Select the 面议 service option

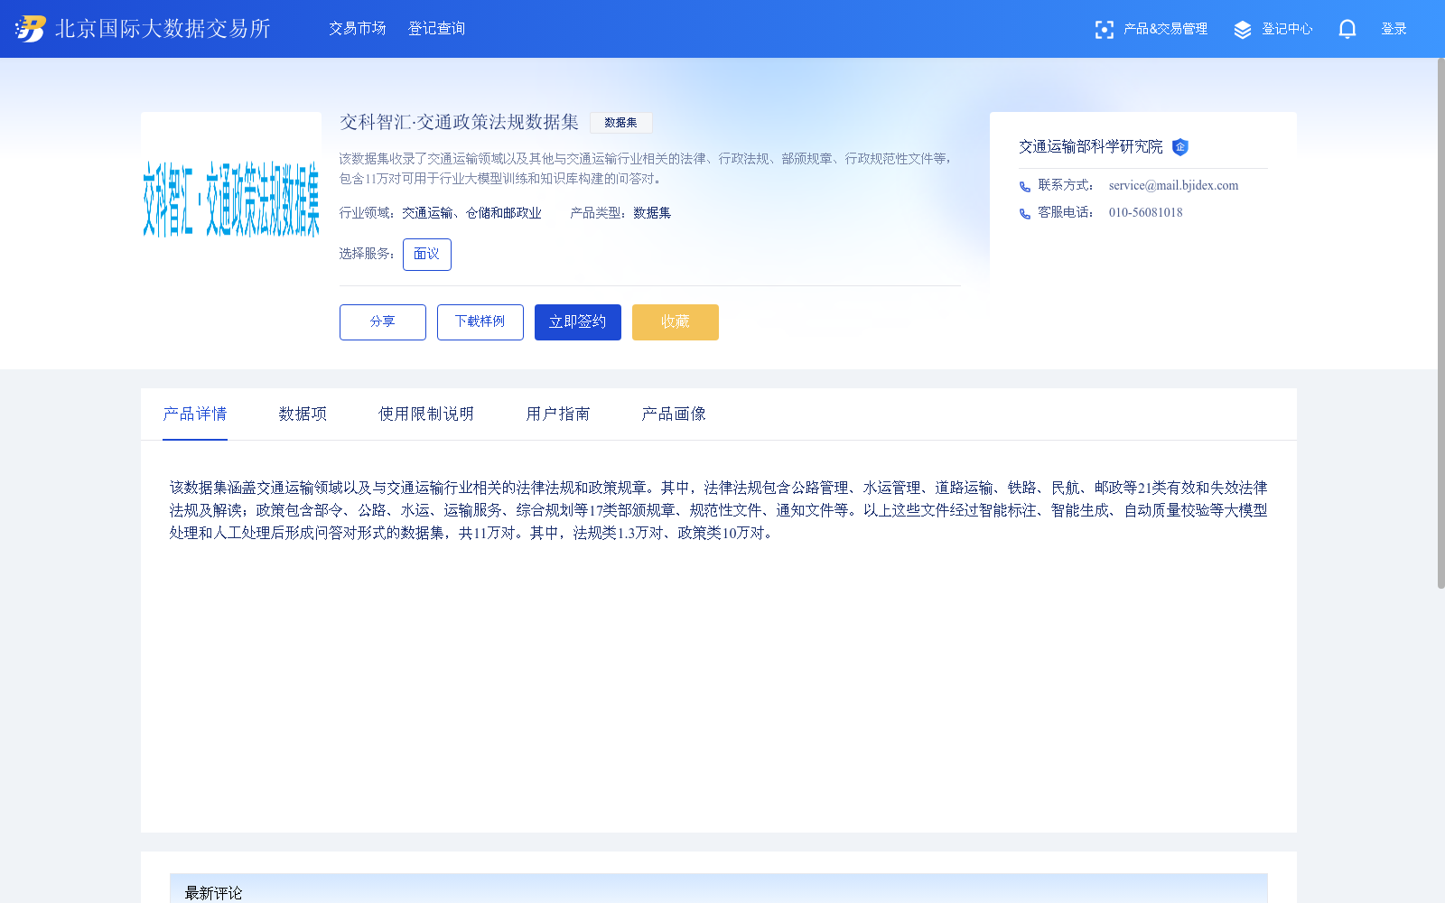point(427,255)
